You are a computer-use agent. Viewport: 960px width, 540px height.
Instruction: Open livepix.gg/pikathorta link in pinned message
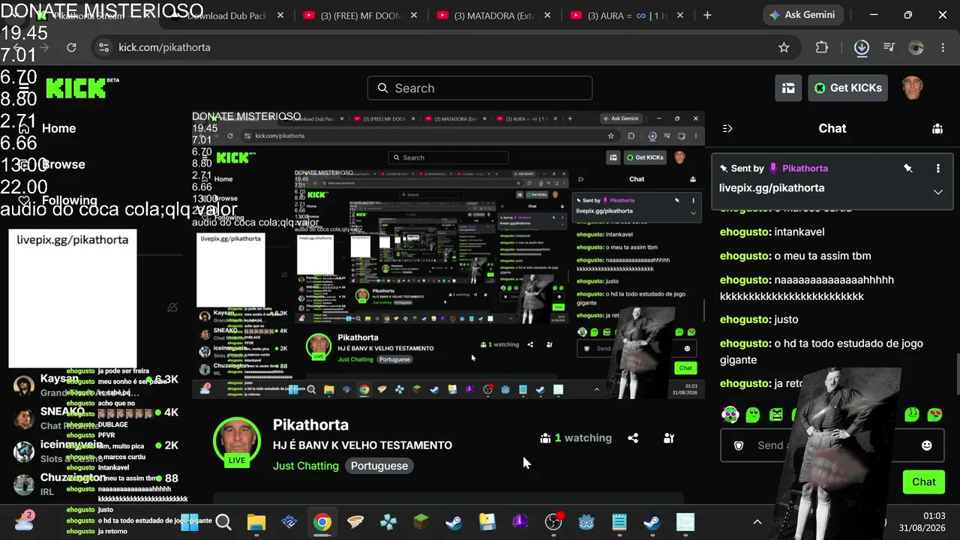tap(772, 188)
